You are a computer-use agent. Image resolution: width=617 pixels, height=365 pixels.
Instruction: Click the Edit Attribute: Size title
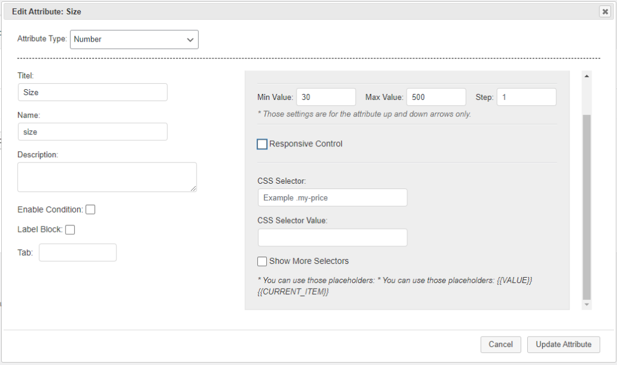(46, 12)
